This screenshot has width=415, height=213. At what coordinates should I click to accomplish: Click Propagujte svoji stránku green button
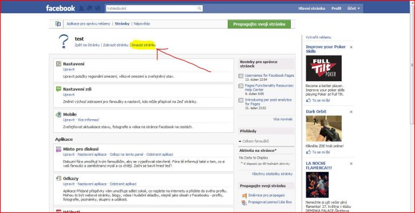click(259, 24)
